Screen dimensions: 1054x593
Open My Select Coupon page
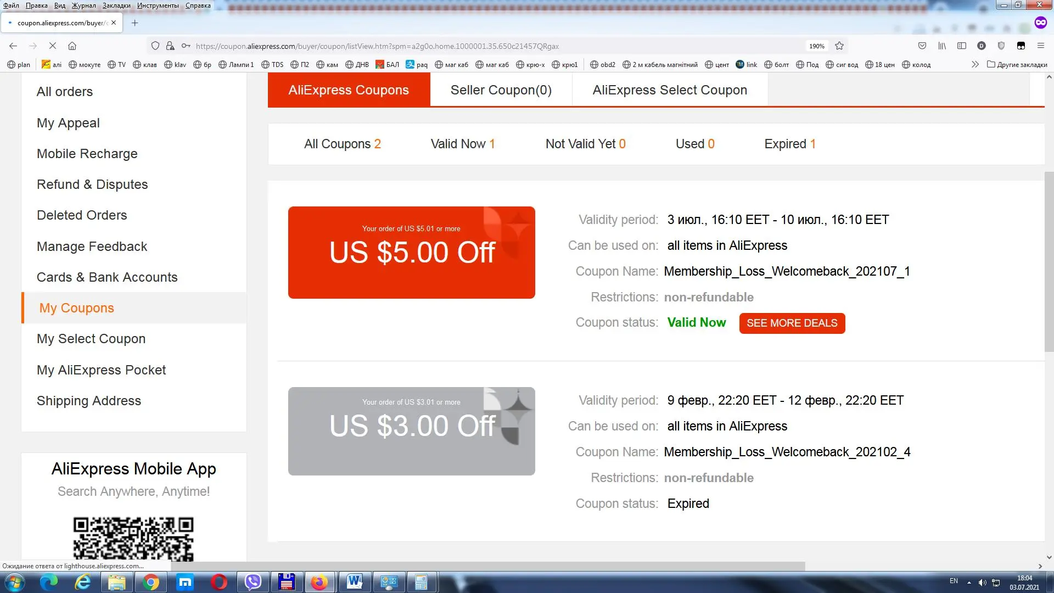point(91,339)
